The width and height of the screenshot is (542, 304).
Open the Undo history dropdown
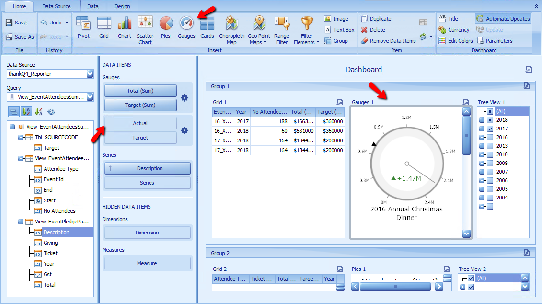(x=67, y=23)
